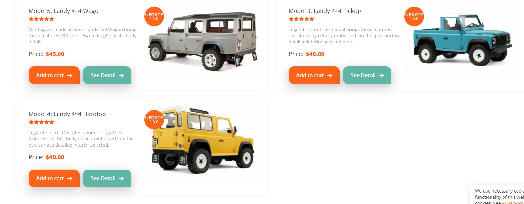The image size is (524, 204).
Task: Open Model 4: Landy 4×4 Hardtop title
Action: coord(67,114)
